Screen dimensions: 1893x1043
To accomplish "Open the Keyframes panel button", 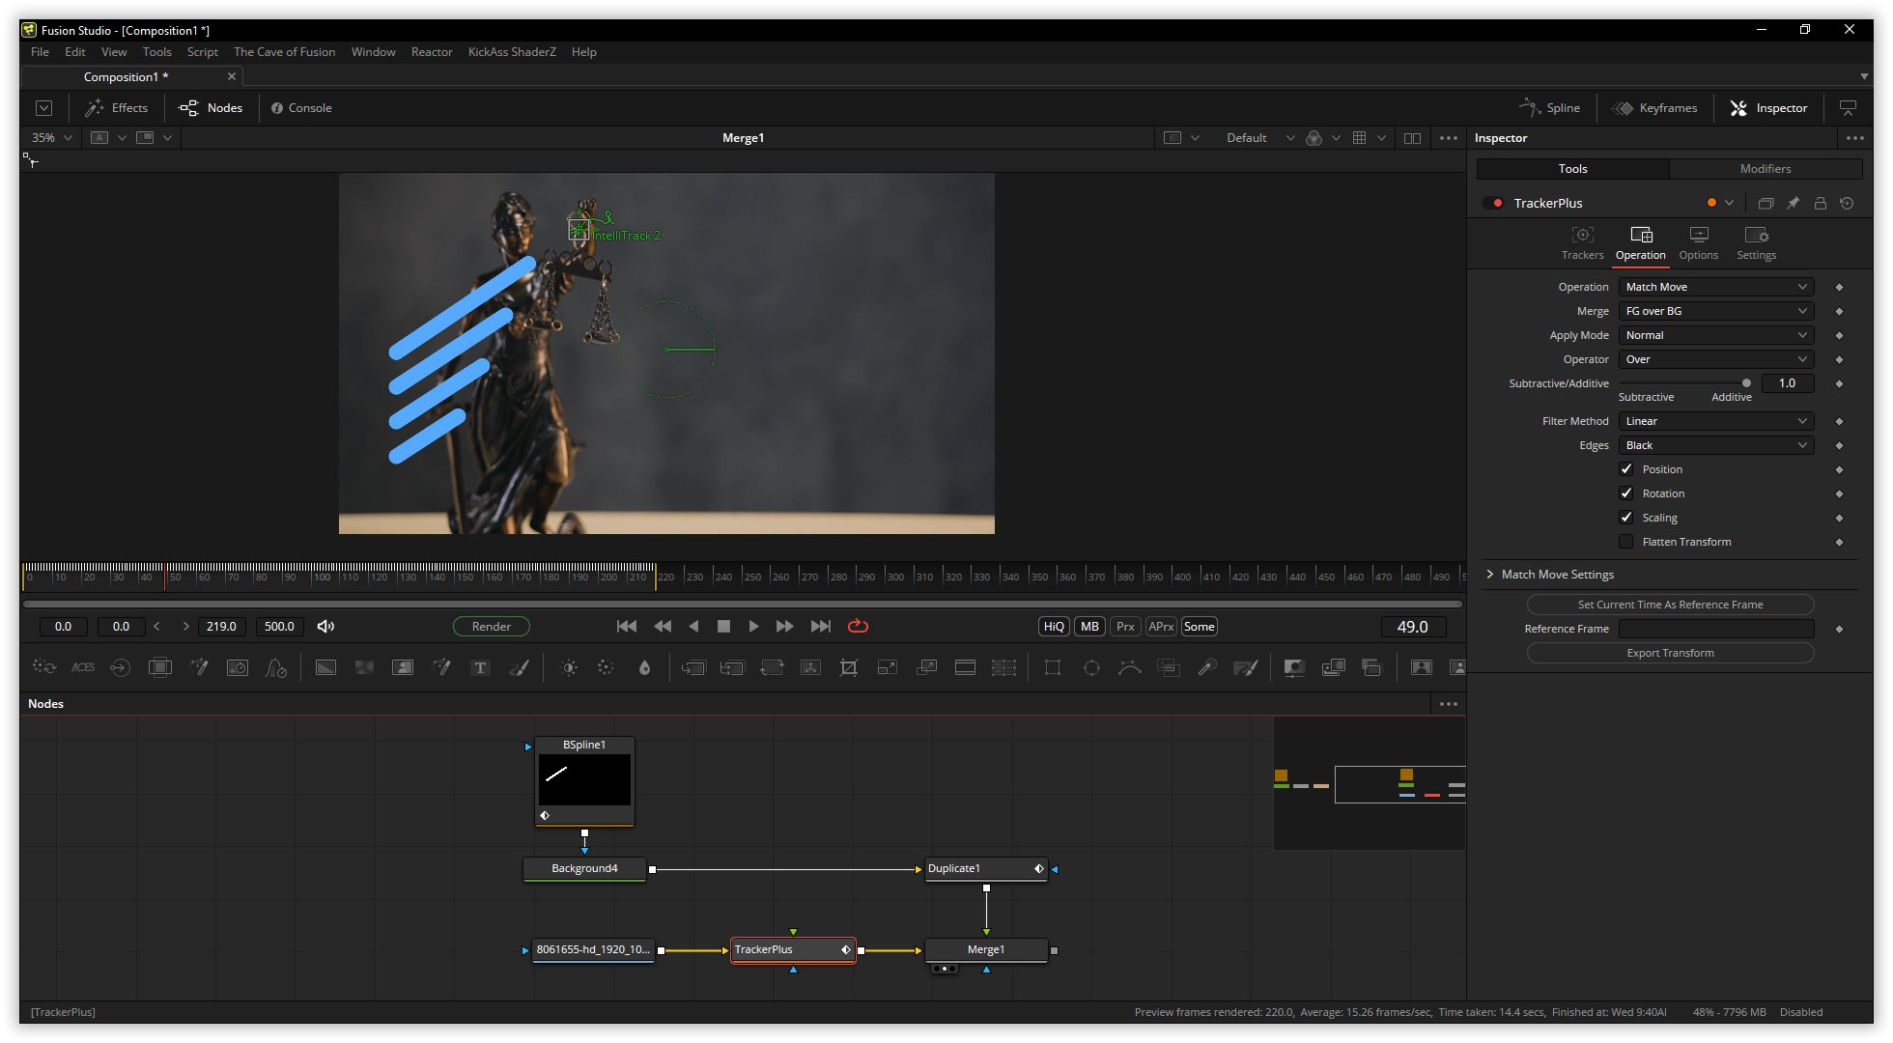I will 1655,108.
